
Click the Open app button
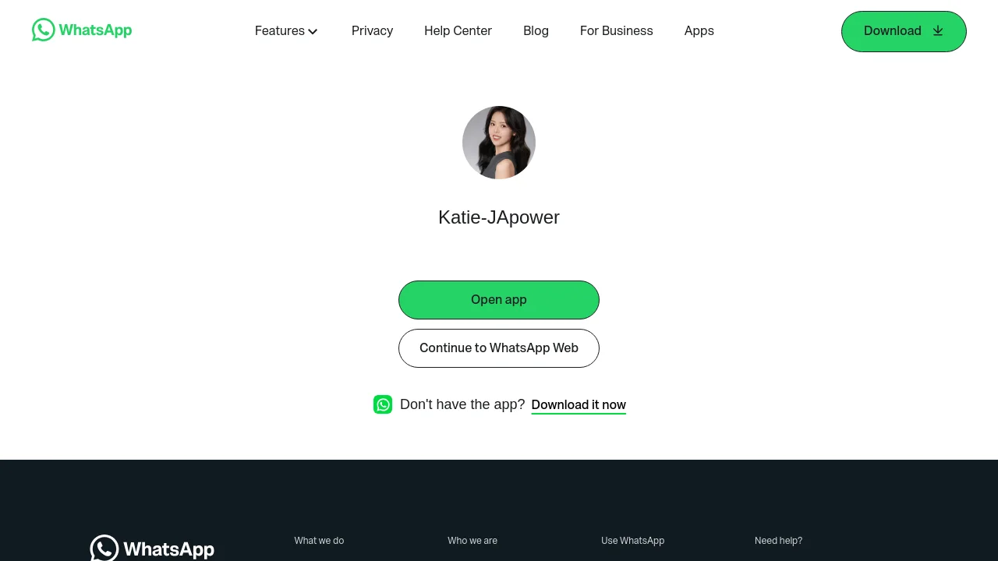(499, 300)
